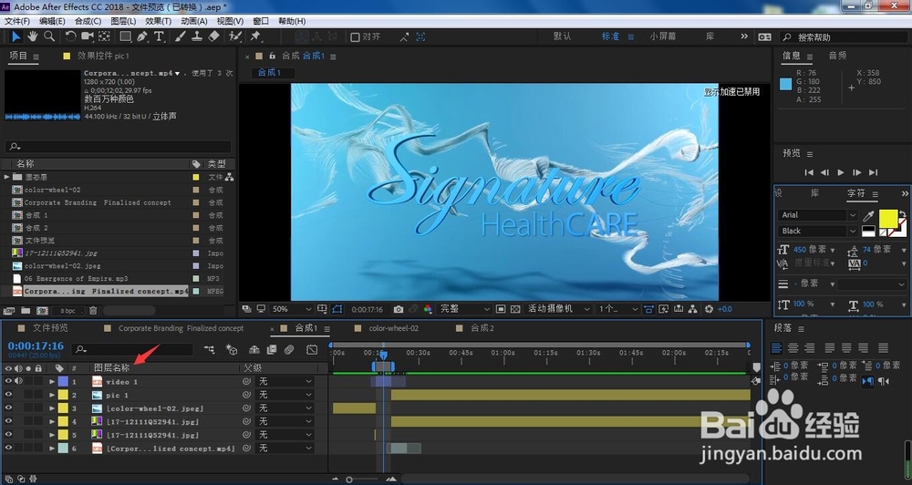
Task: Hide layer 4 17-12111Q52941.jpg
Action: (x=8, y=421)
